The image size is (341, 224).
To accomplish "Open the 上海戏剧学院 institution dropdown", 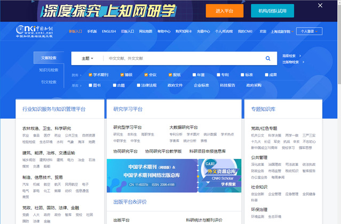I will 282,31.
